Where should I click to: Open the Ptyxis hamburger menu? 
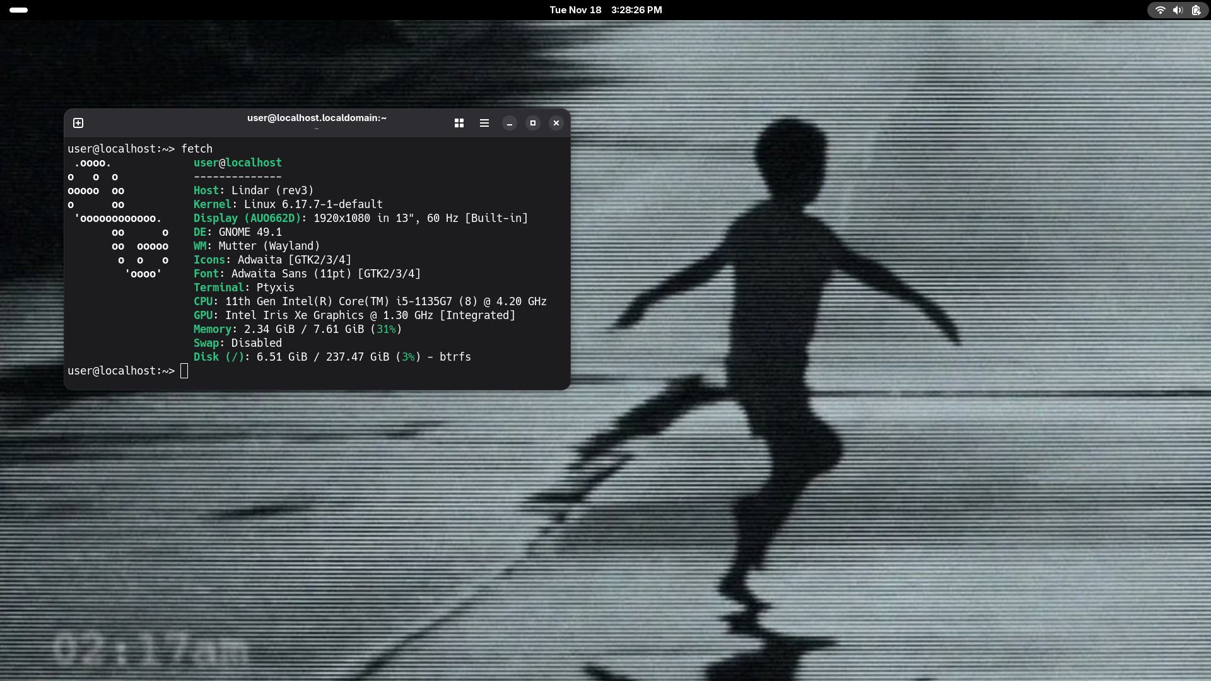(x=484, y=123)
